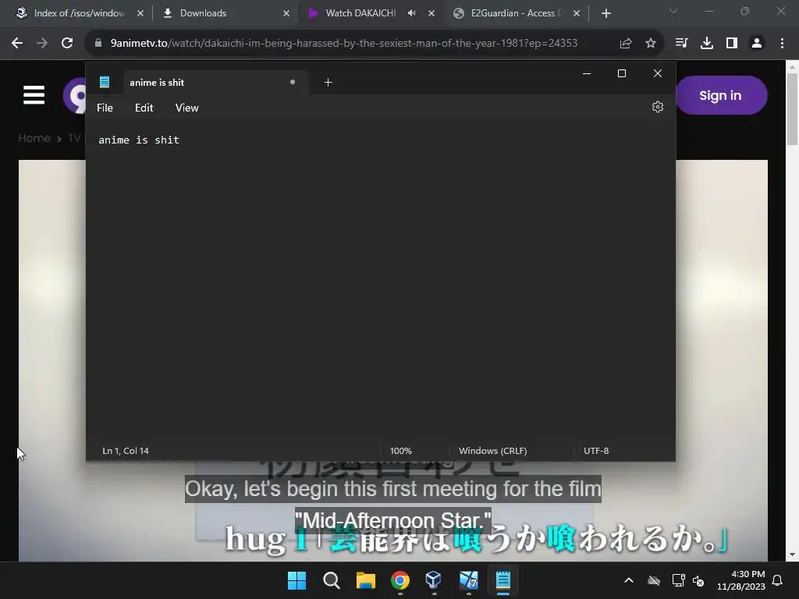Show hidden system tray icons

pos(629,580)
